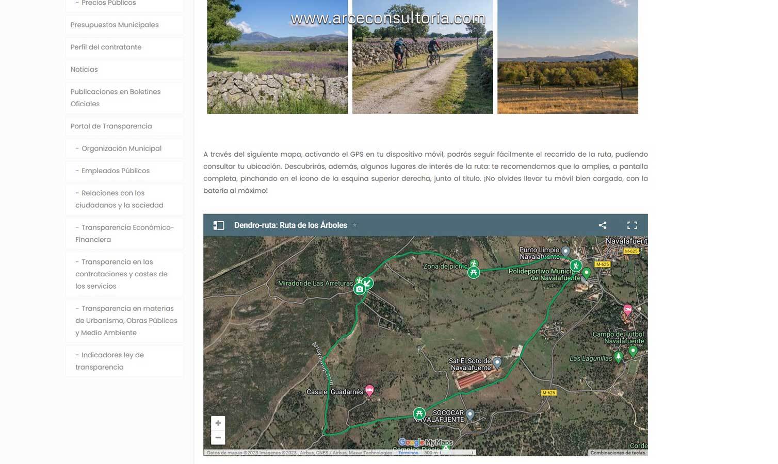Go to Transparencia en materias de Urbanismo

124,320
